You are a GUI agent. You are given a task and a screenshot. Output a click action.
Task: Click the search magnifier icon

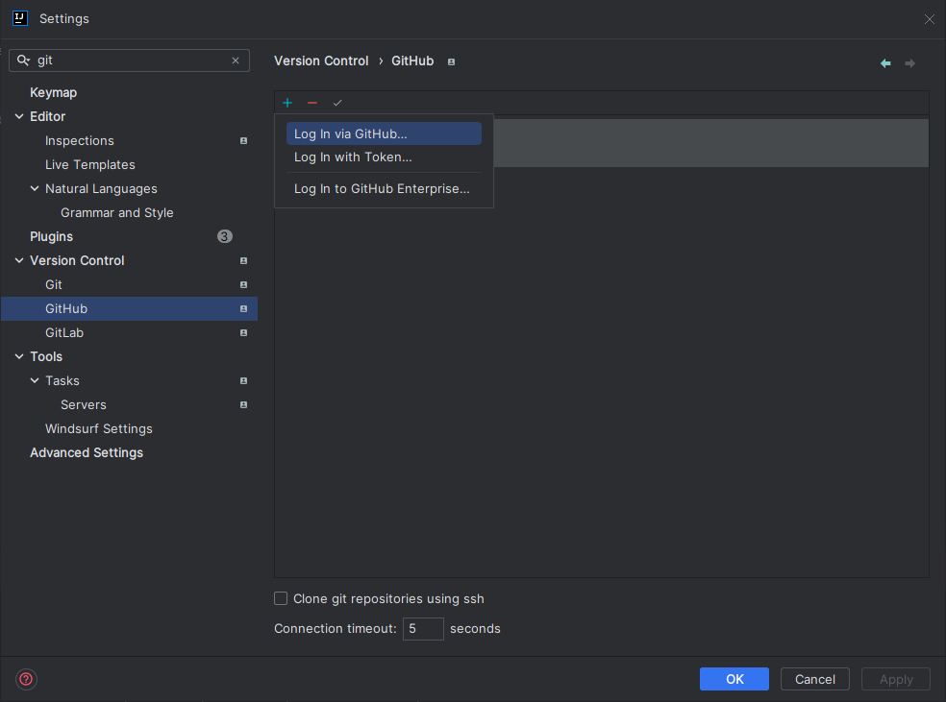click(x=23, y=61)
